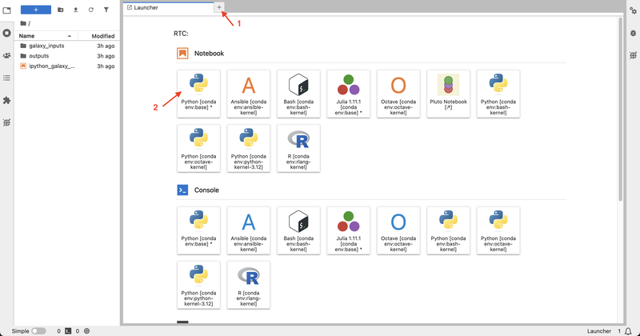Show the Table of Contents panel
Screen dimensions: 640x336
(x=7, y=78)
